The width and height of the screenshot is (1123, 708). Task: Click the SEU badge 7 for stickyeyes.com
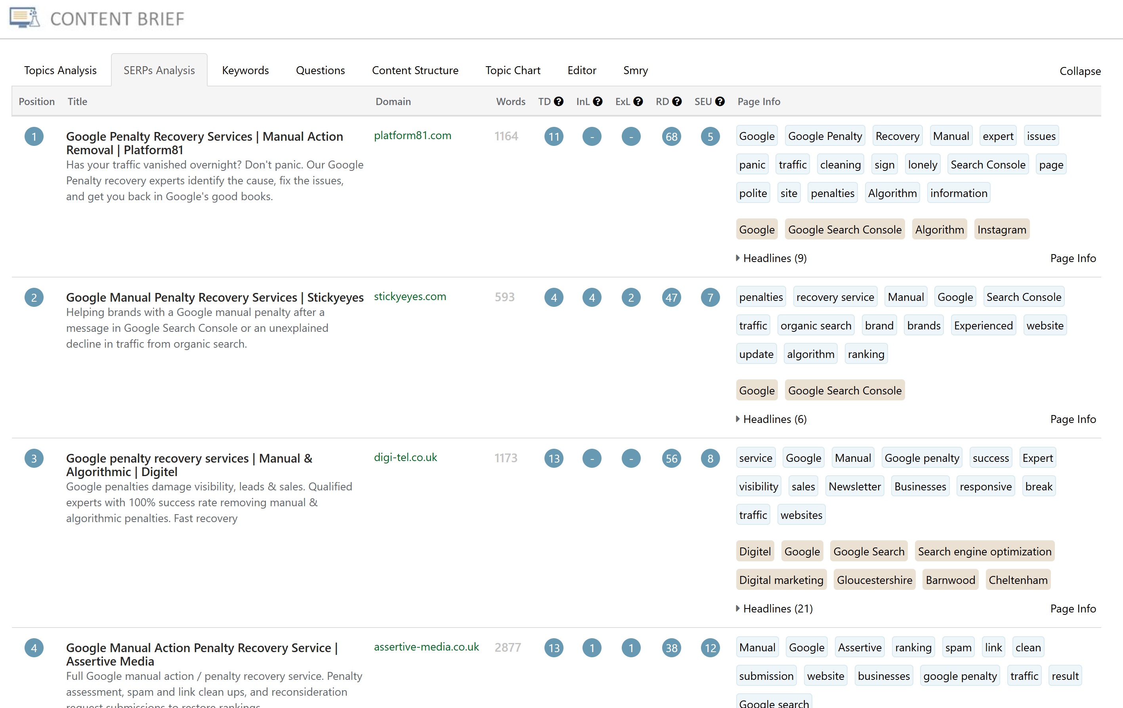710,298
